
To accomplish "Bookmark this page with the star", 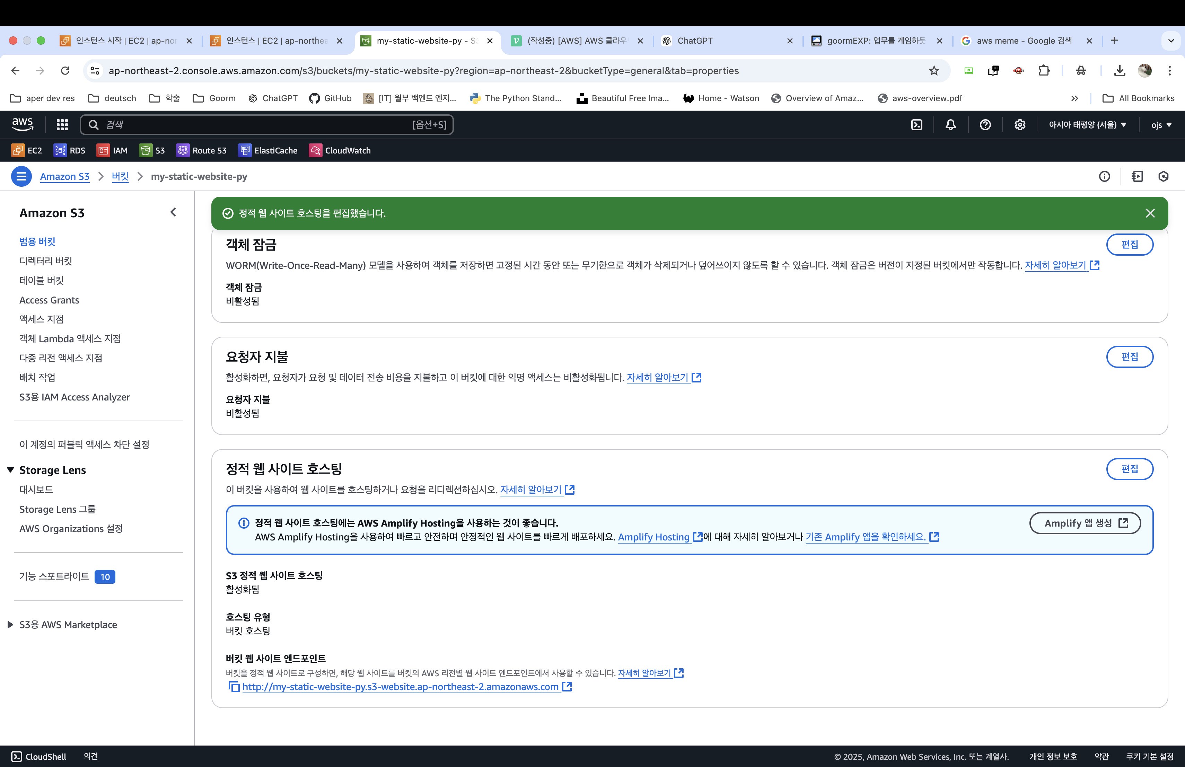I will 933,71.
